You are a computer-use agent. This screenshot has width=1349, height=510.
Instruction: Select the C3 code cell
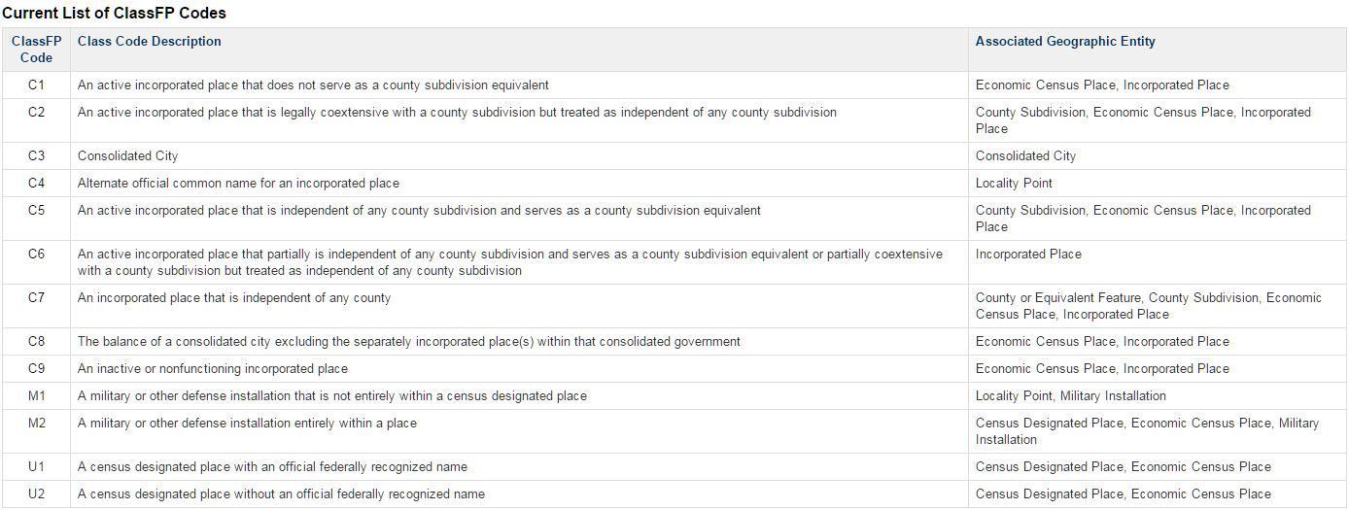coord(36,156)
